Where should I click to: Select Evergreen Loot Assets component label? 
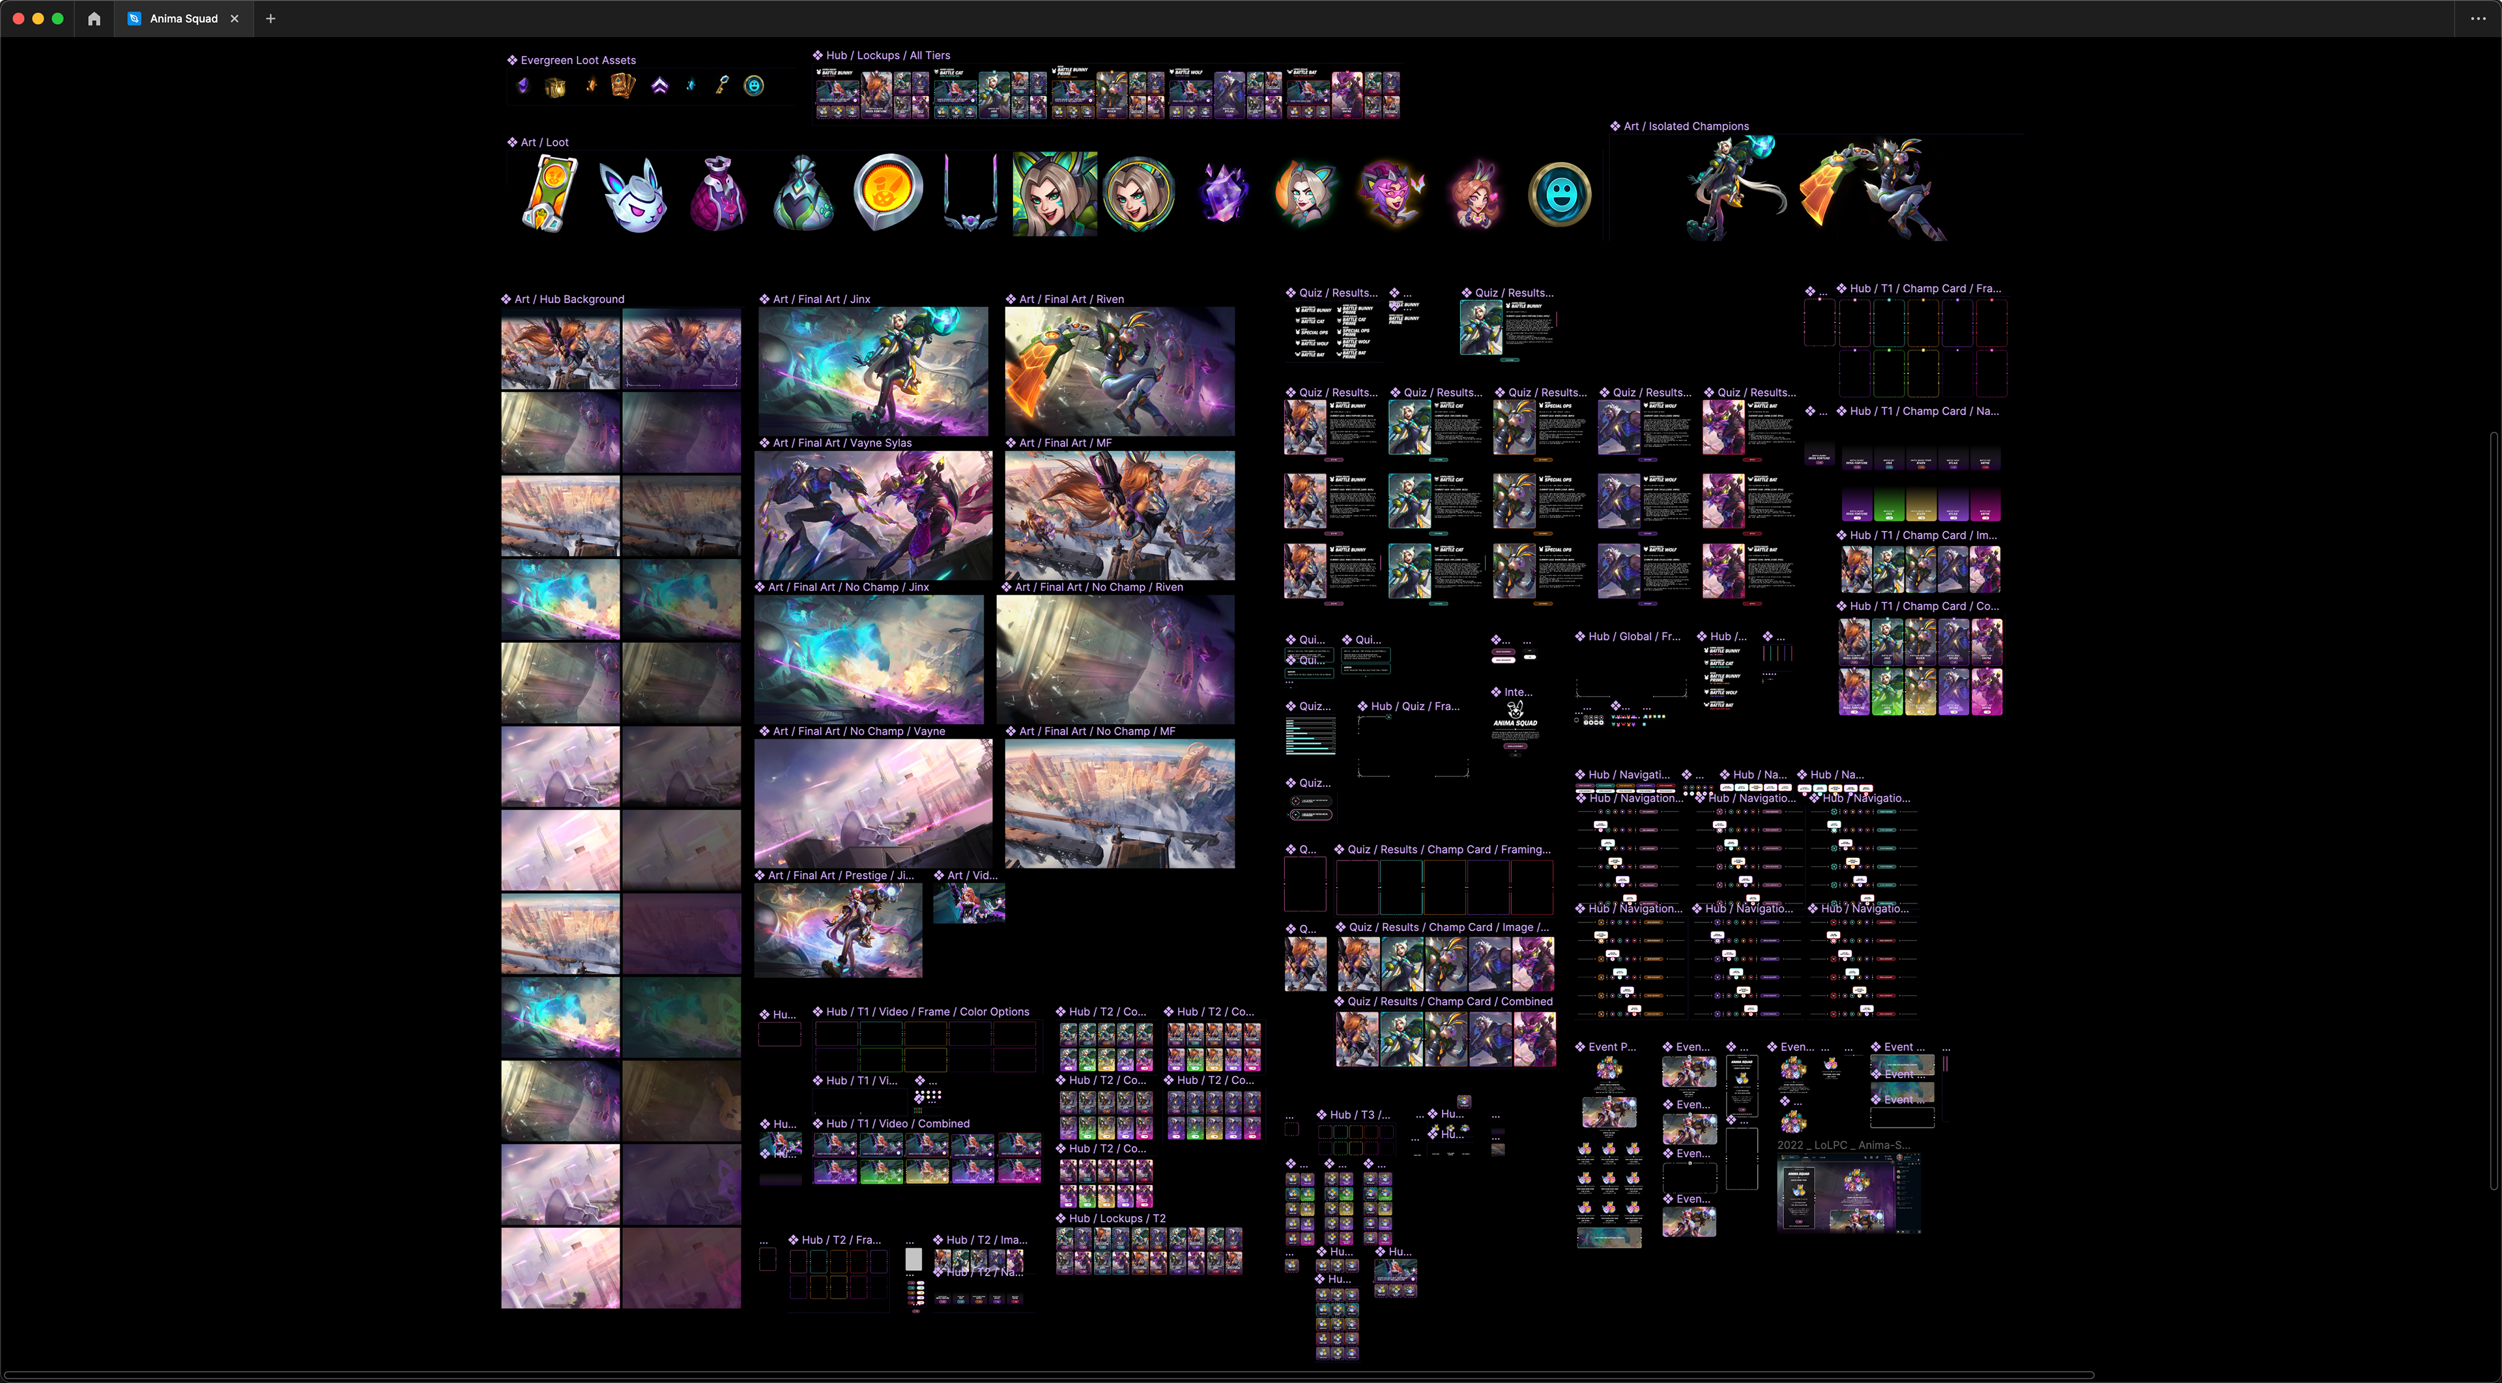[578, 60]
